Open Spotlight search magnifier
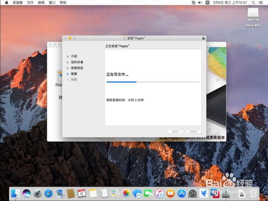Image resolution: width=268 pixels, height=201 pixels. (254, 3)
